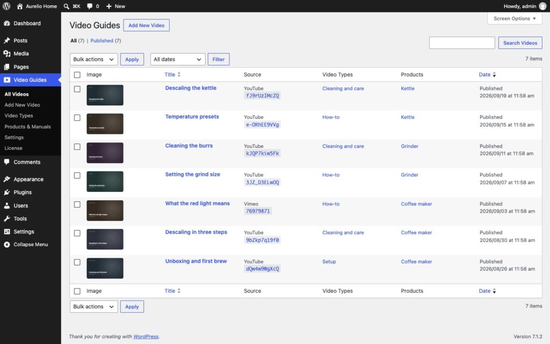Open the Temperature presets title link
This screenshot has width=550, height=344.
(x=192, y=117)
